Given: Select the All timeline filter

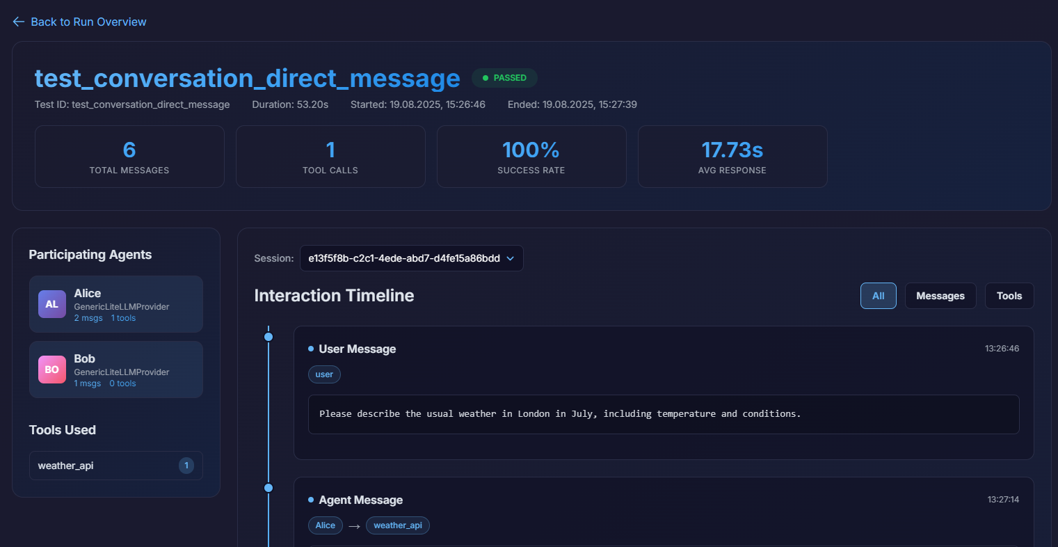Looking at the screenshot, I should (878, 296).
